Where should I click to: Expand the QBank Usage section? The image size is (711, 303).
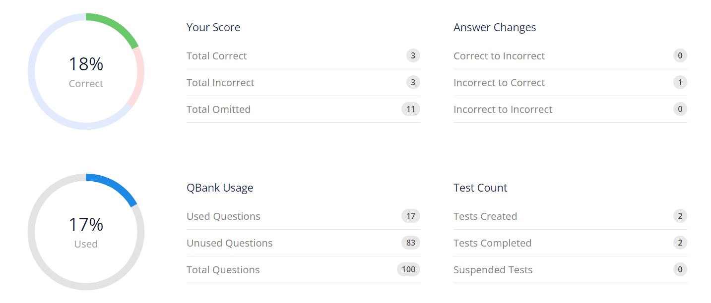(x=220, y=188)
